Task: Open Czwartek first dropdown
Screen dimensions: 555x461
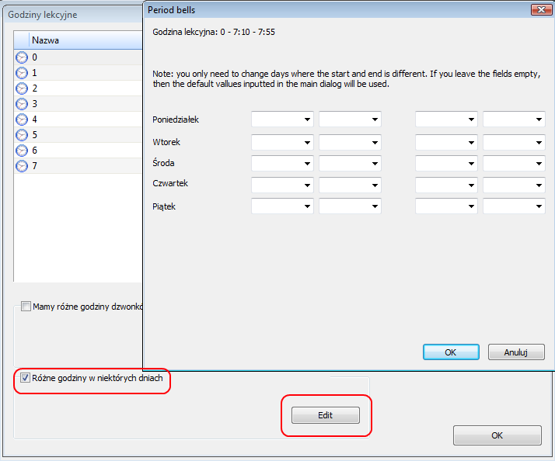Action: coord(282,185)
